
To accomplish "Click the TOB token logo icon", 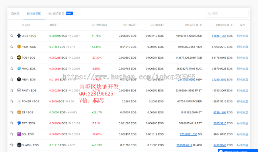I will 19,57.
